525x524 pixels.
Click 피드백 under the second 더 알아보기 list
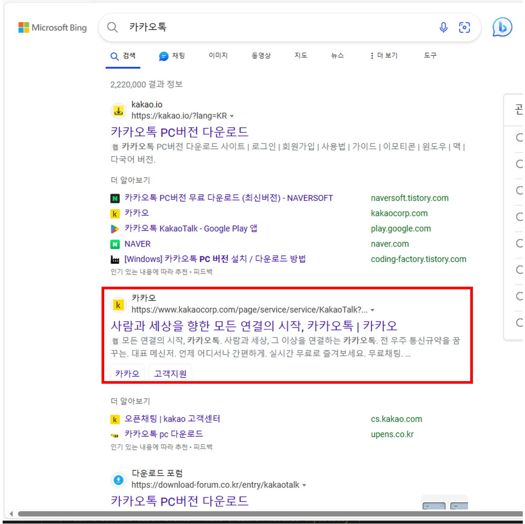[203, 447]
